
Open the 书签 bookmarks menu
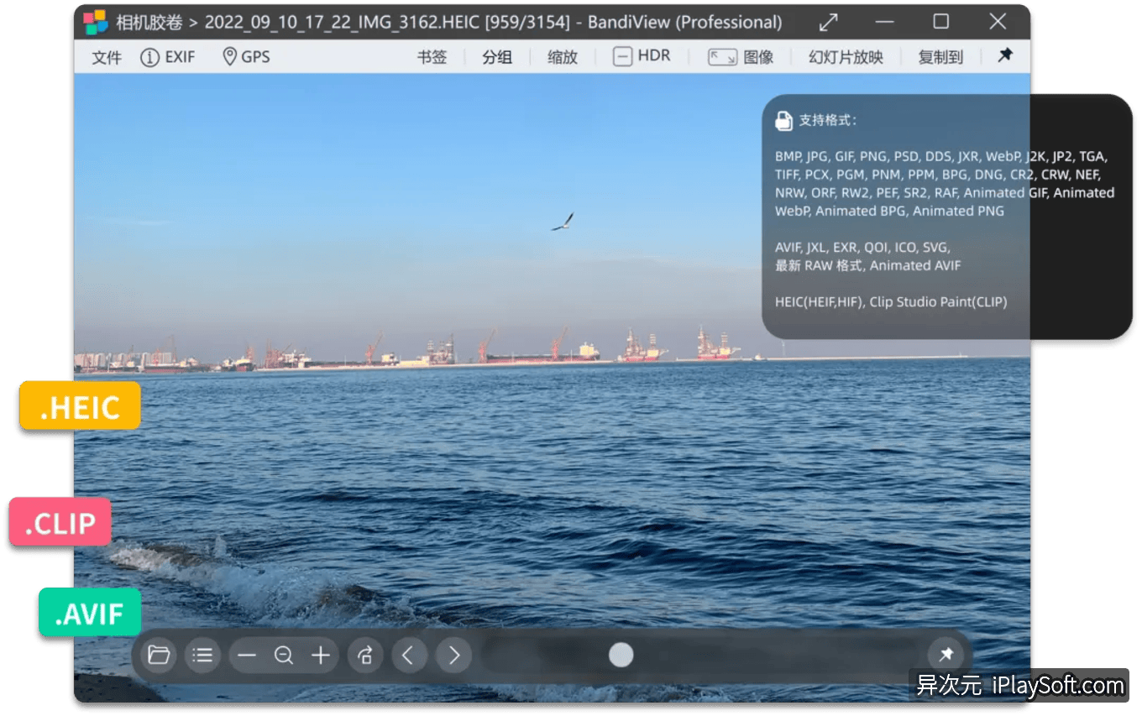click(431, 55)
